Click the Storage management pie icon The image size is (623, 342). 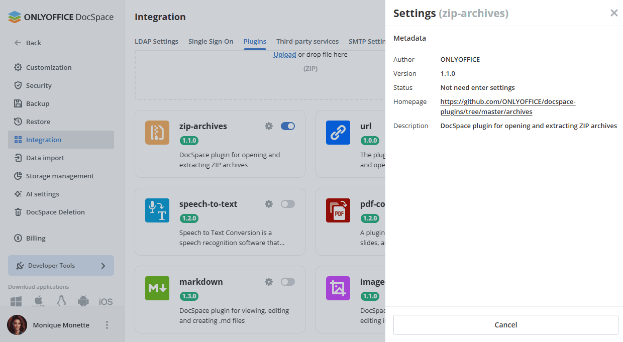pyautogui.click(x=18, y=176)
